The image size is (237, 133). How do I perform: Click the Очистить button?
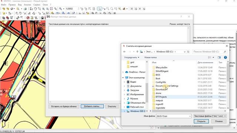coord(112,106)
